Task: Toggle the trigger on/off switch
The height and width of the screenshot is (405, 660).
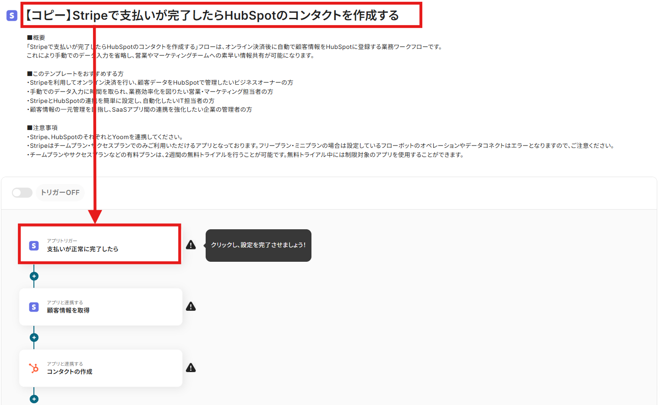Action: pos(22,193)
